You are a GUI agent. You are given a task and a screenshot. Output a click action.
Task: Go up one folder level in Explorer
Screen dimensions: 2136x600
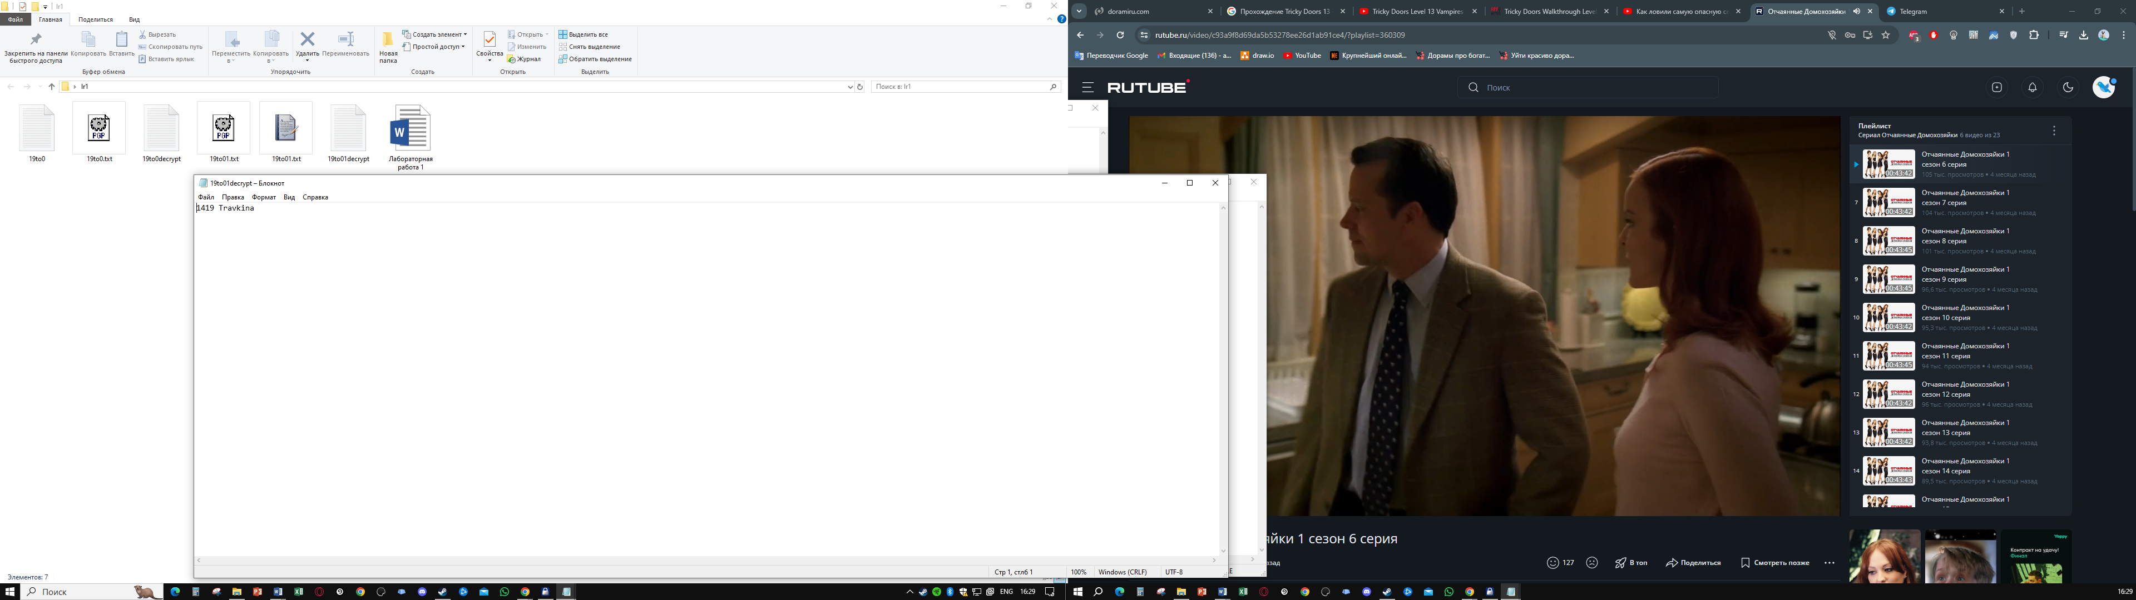(51, 87)
